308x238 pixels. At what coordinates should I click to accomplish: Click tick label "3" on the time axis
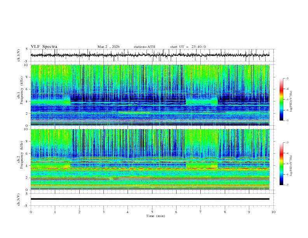pyautogui.click(x=103, y=212)
